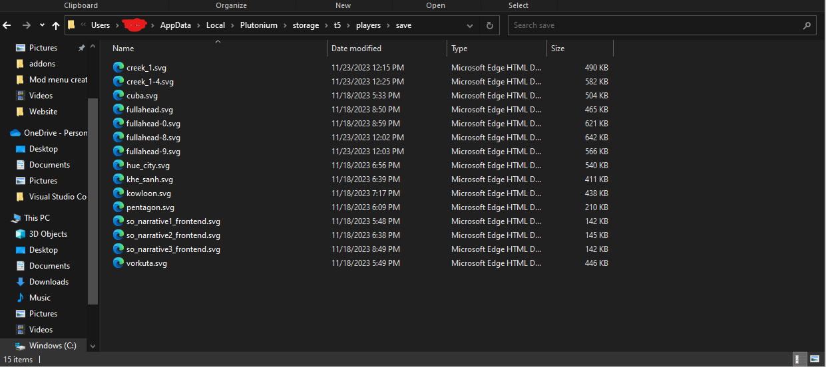Image resolution: width=826 pixels, height=367 pixels.
Task: Click navigation pane scroll down arrow
Action: point(93,346)
